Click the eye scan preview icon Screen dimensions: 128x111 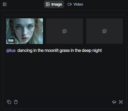(x=121, y=102)
